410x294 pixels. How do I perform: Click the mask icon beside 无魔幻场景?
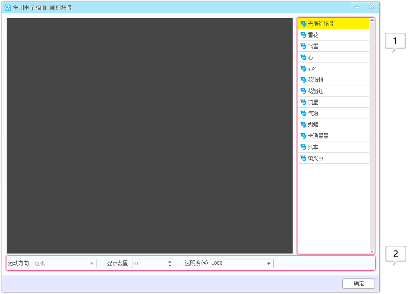coord(303,24)
